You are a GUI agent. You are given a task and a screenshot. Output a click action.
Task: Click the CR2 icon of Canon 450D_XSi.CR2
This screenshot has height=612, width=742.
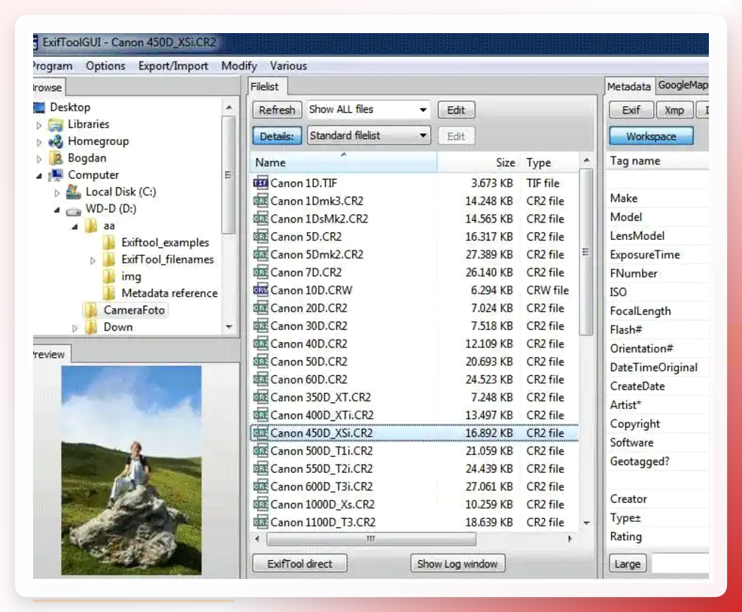pyautogui.click(x=260, y=433)
